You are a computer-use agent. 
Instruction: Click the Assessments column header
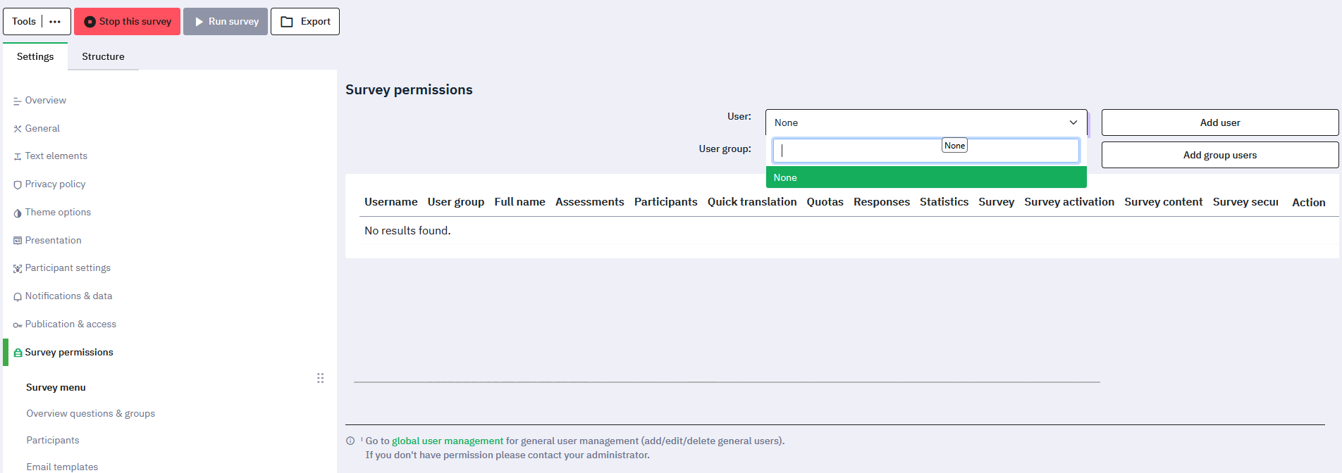coord(590,202)
